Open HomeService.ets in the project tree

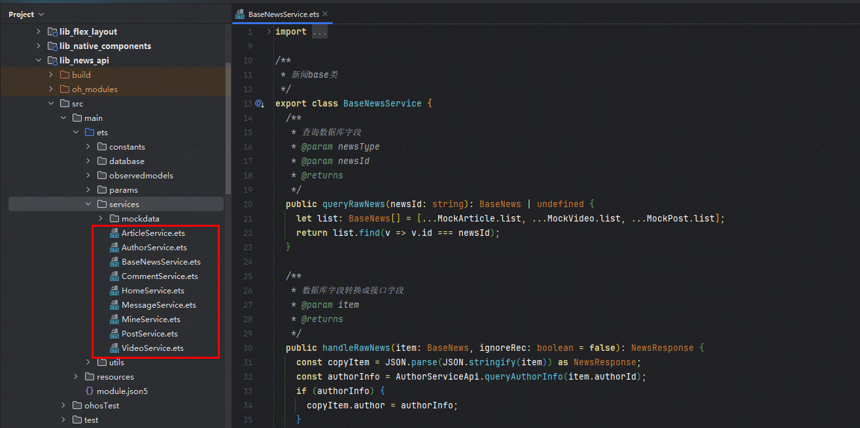click(x=152, y=291)
